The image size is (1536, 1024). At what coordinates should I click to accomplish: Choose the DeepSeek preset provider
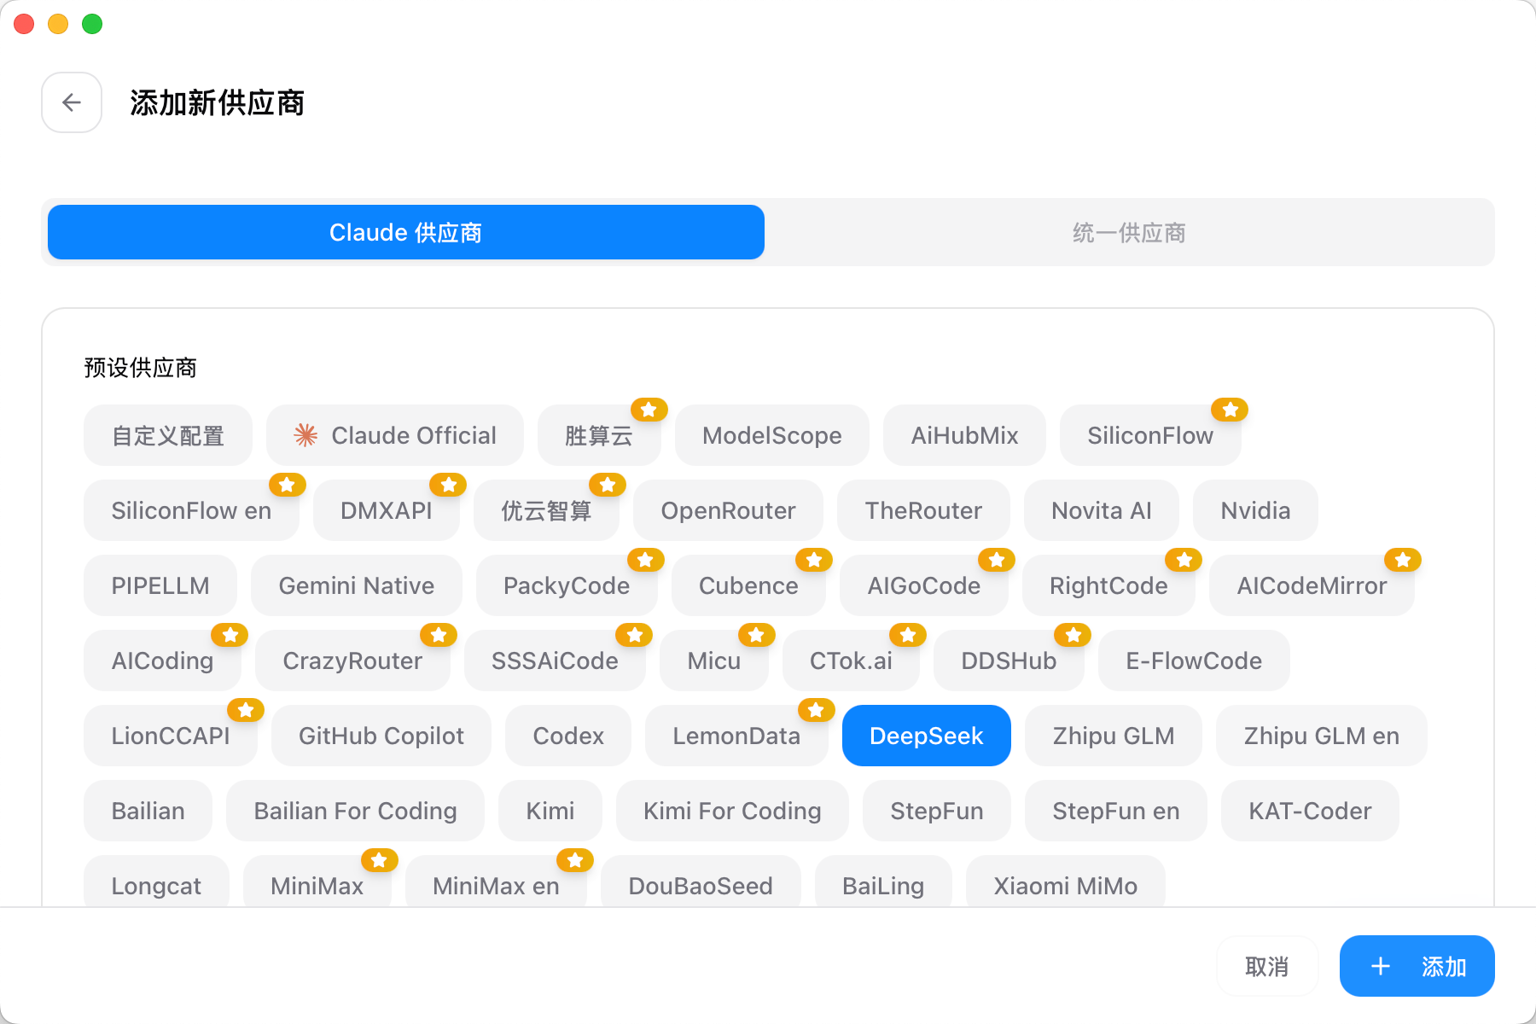click(x=926, y=736)
